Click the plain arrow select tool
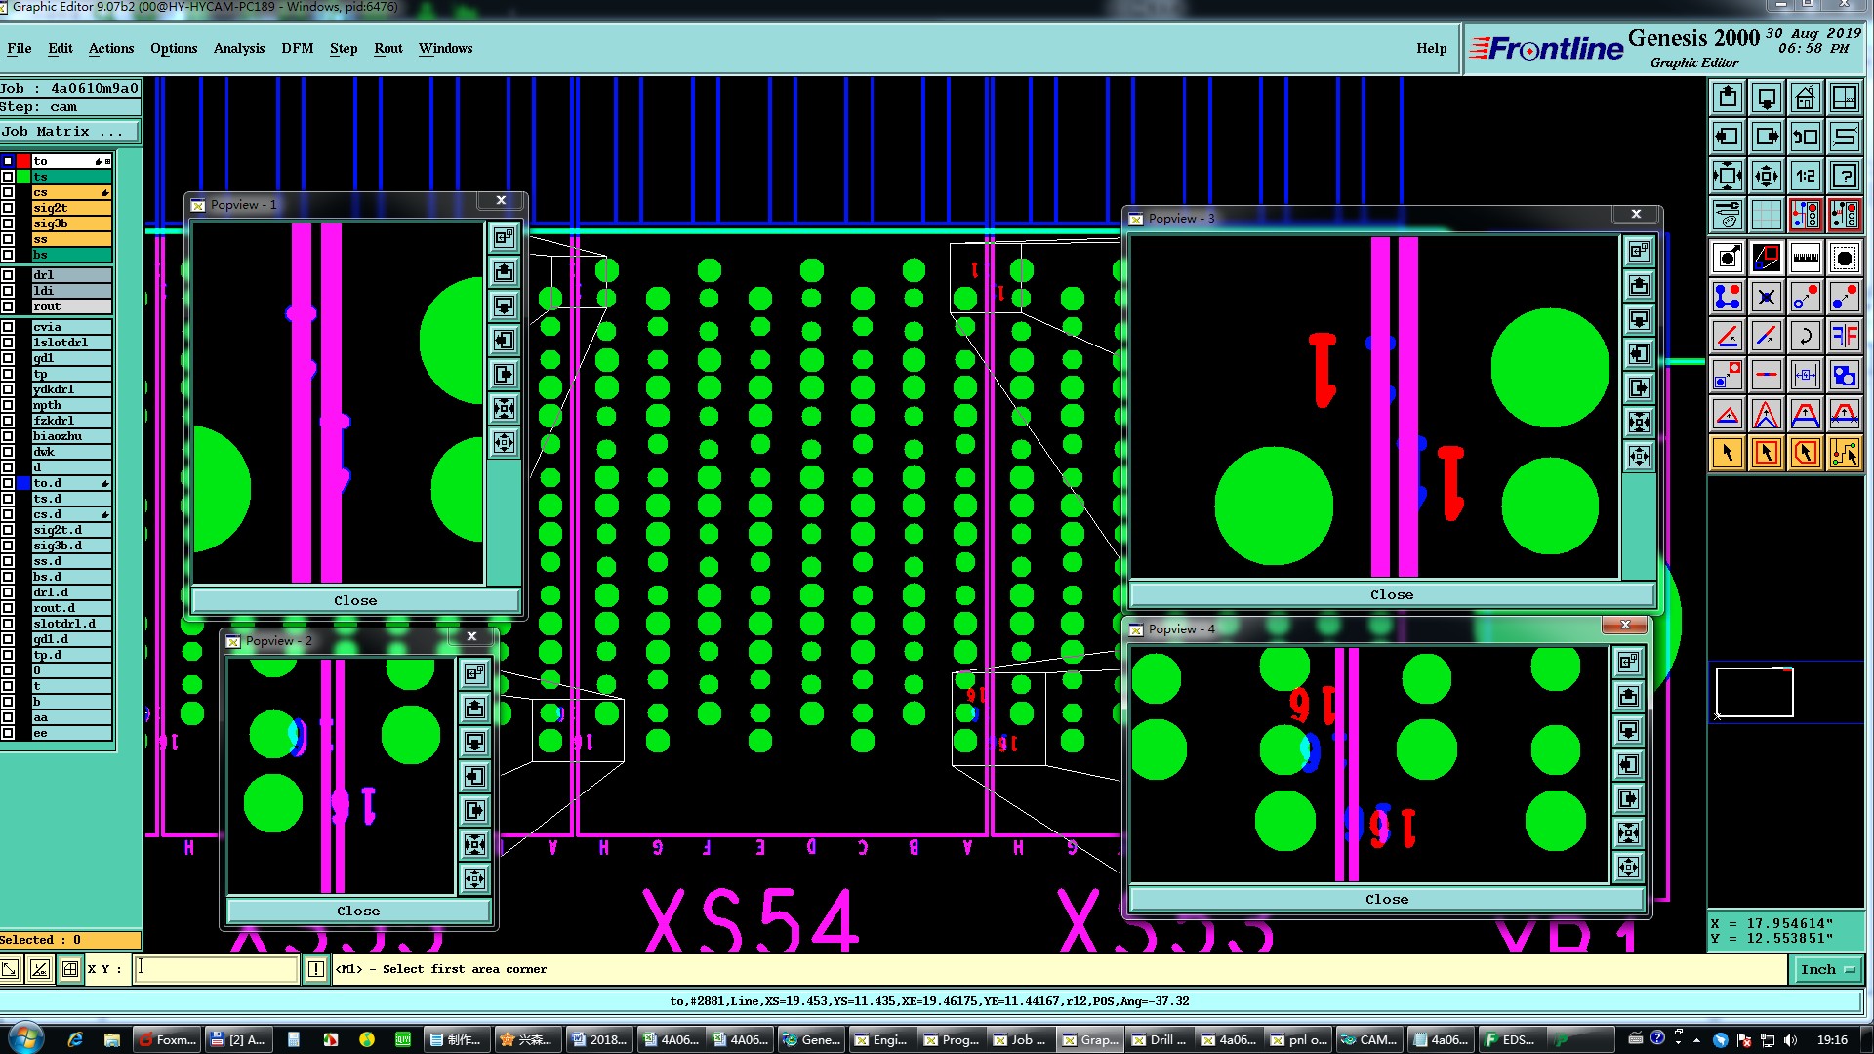Screen dimensions: 1874x1054 pyautogui.click(x=1728, y=453)
